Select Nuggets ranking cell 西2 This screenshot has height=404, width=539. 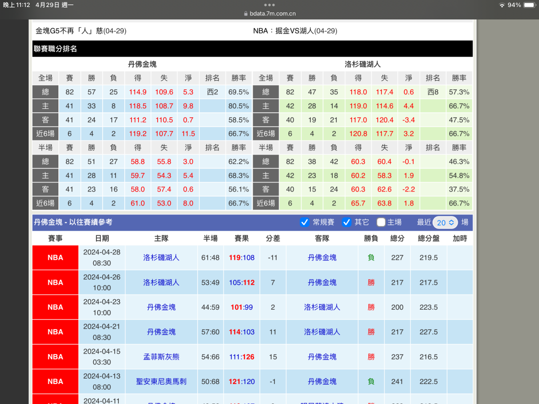click(213, 92)
